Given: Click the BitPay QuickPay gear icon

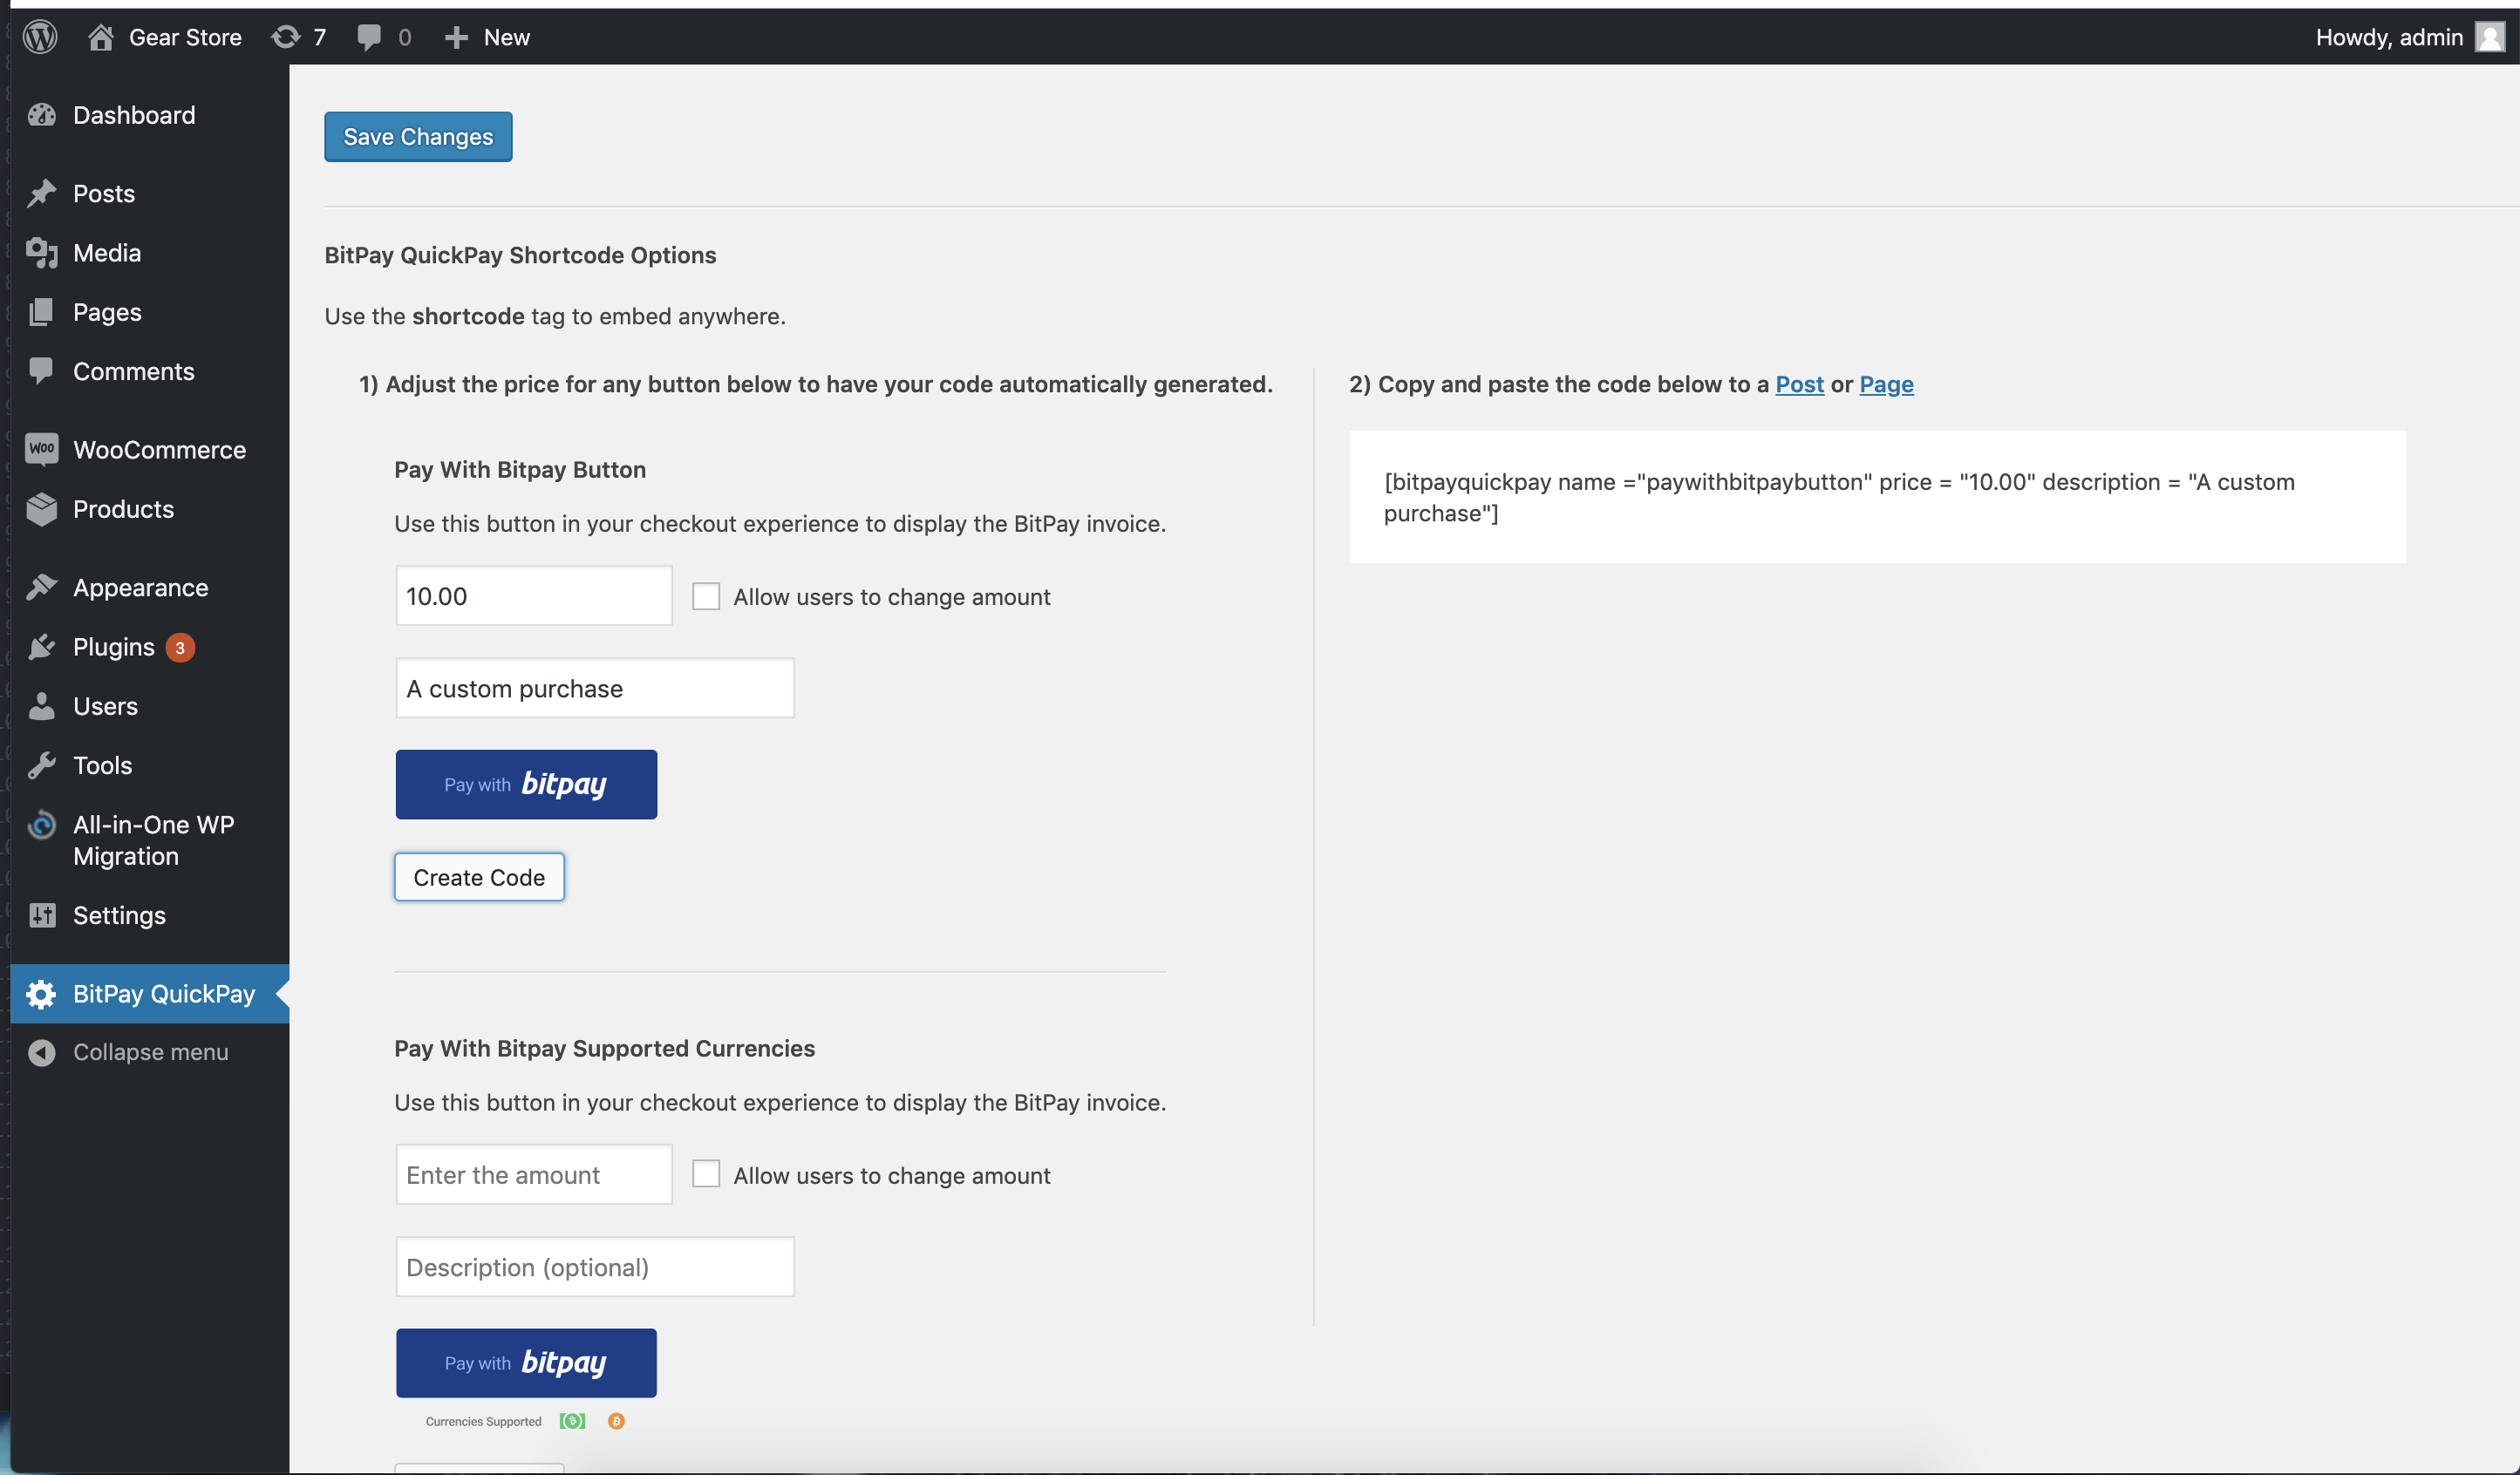Looking at the screenshot, I should coord(42,994).
